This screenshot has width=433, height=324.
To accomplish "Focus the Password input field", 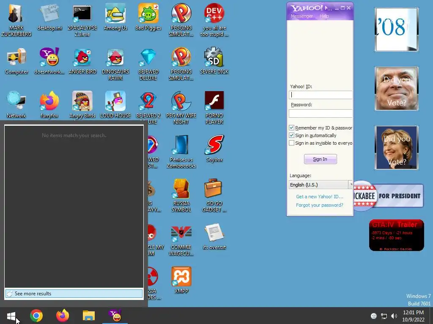I will pyautogui.click(x=321, y=113).
